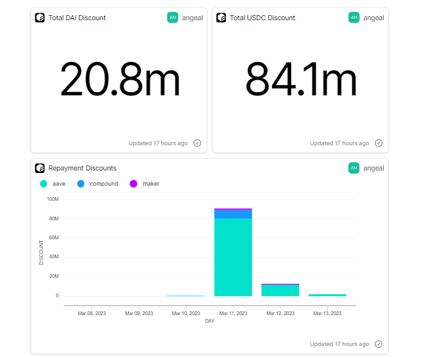
Task: Click the 84.1m counter value
Action: click(301, 79)
